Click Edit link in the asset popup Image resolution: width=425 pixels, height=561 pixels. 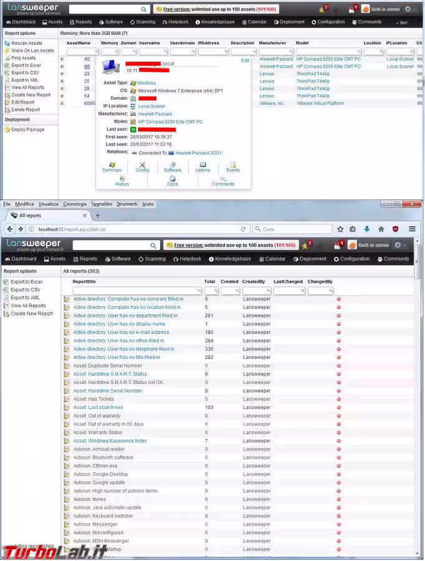(245, 60)
